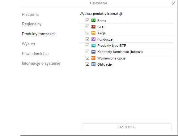This screenshot has width=178, height=136.
Task: Open the Platforma settings section
Action: click(x=30, y=15)
